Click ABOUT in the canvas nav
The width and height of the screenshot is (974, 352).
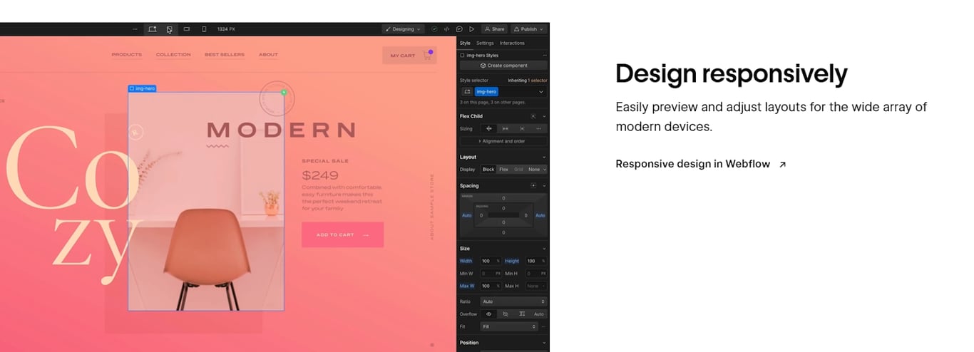tap(268, 55)
